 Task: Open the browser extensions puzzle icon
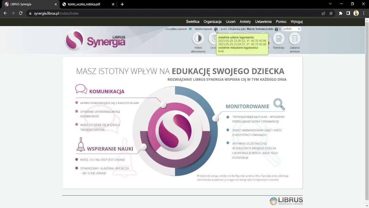[341, 13]
